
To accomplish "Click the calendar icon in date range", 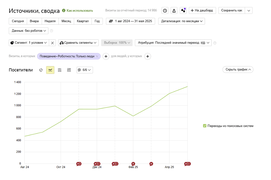I will [111, 21].
